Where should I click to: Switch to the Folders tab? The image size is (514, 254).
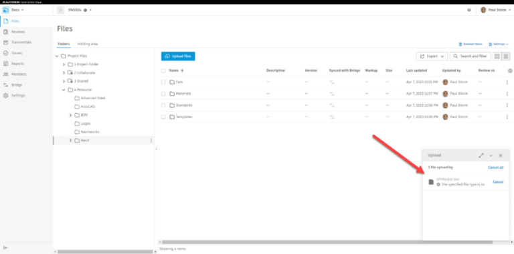[64, 44]
